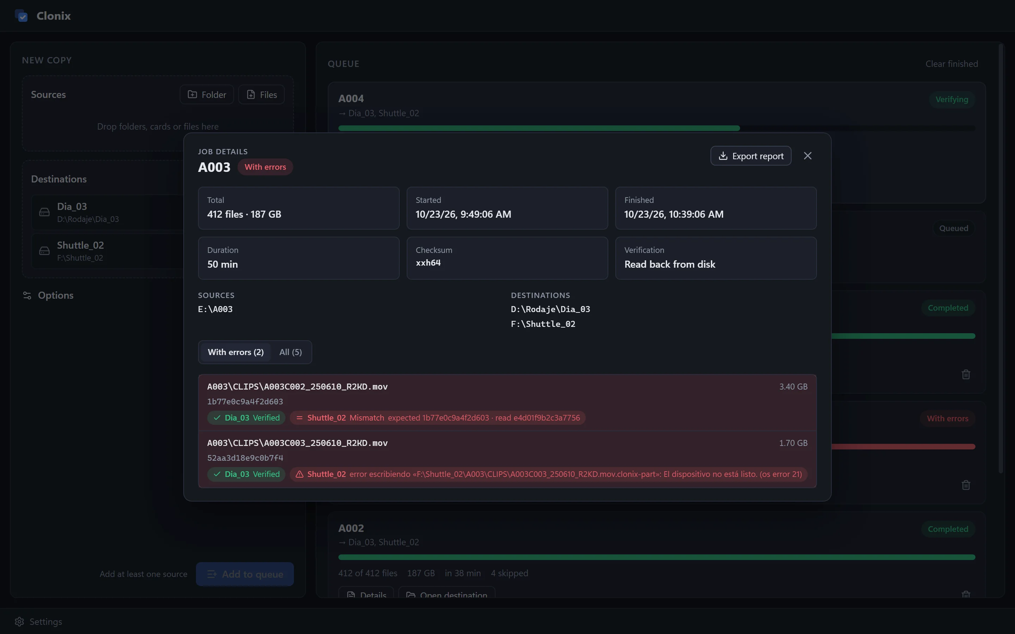Click the source path E:\A003
Viewport: 1015px width, 634px height.
pyautogui.click(x=215, y=310)
